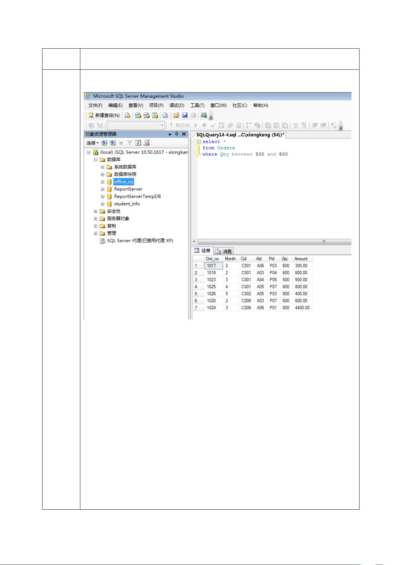Open the 文件(F) menu

pos(95,105)
